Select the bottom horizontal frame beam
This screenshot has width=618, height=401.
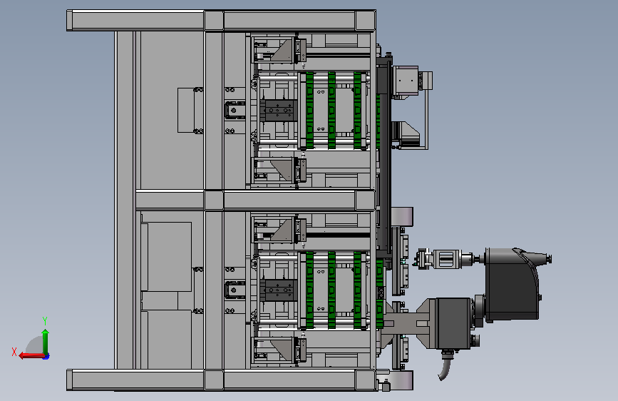tap(221, 380)
